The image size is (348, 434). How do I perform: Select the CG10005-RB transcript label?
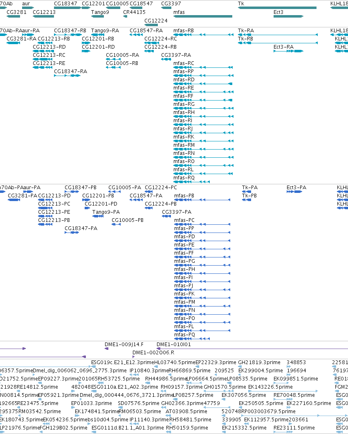coord(122,63)
